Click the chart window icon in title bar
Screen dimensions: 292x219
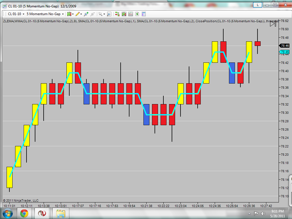point(5,6)
